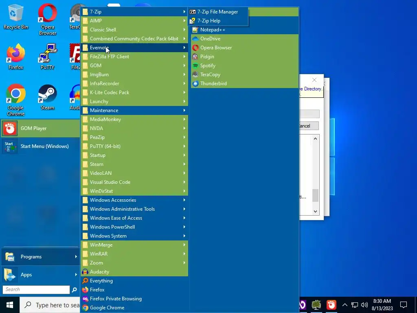Launch Notepad++ from list
Image resolution: width=417 pixels, height=313 pixels.
click(x=245, y=30)
